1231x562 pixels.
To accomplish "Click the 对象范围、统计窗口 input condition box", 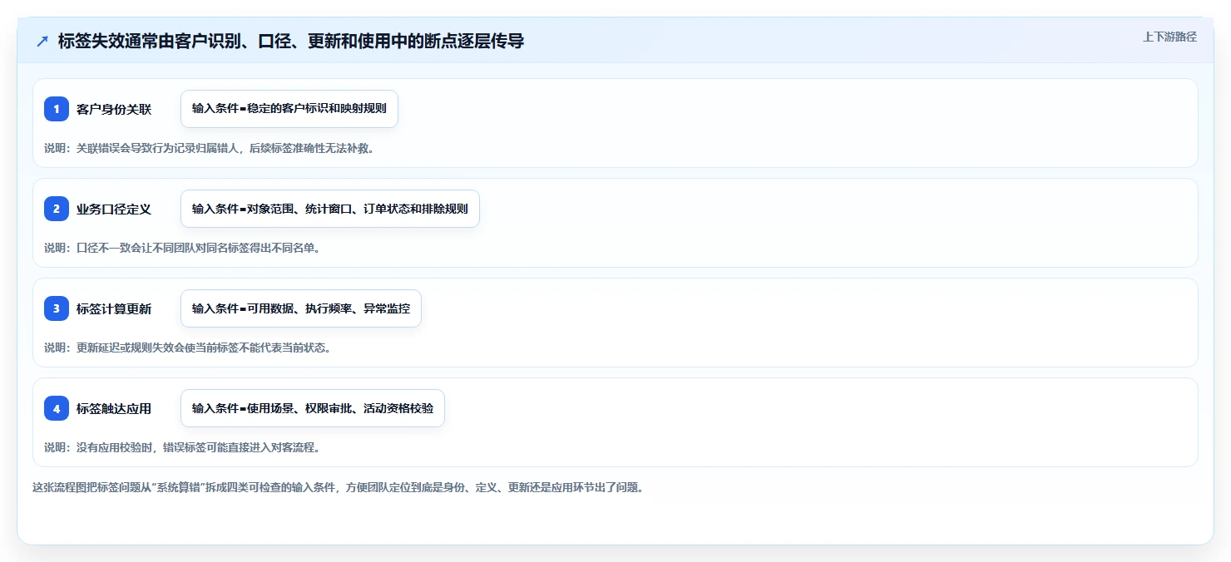I will [330, 209].
